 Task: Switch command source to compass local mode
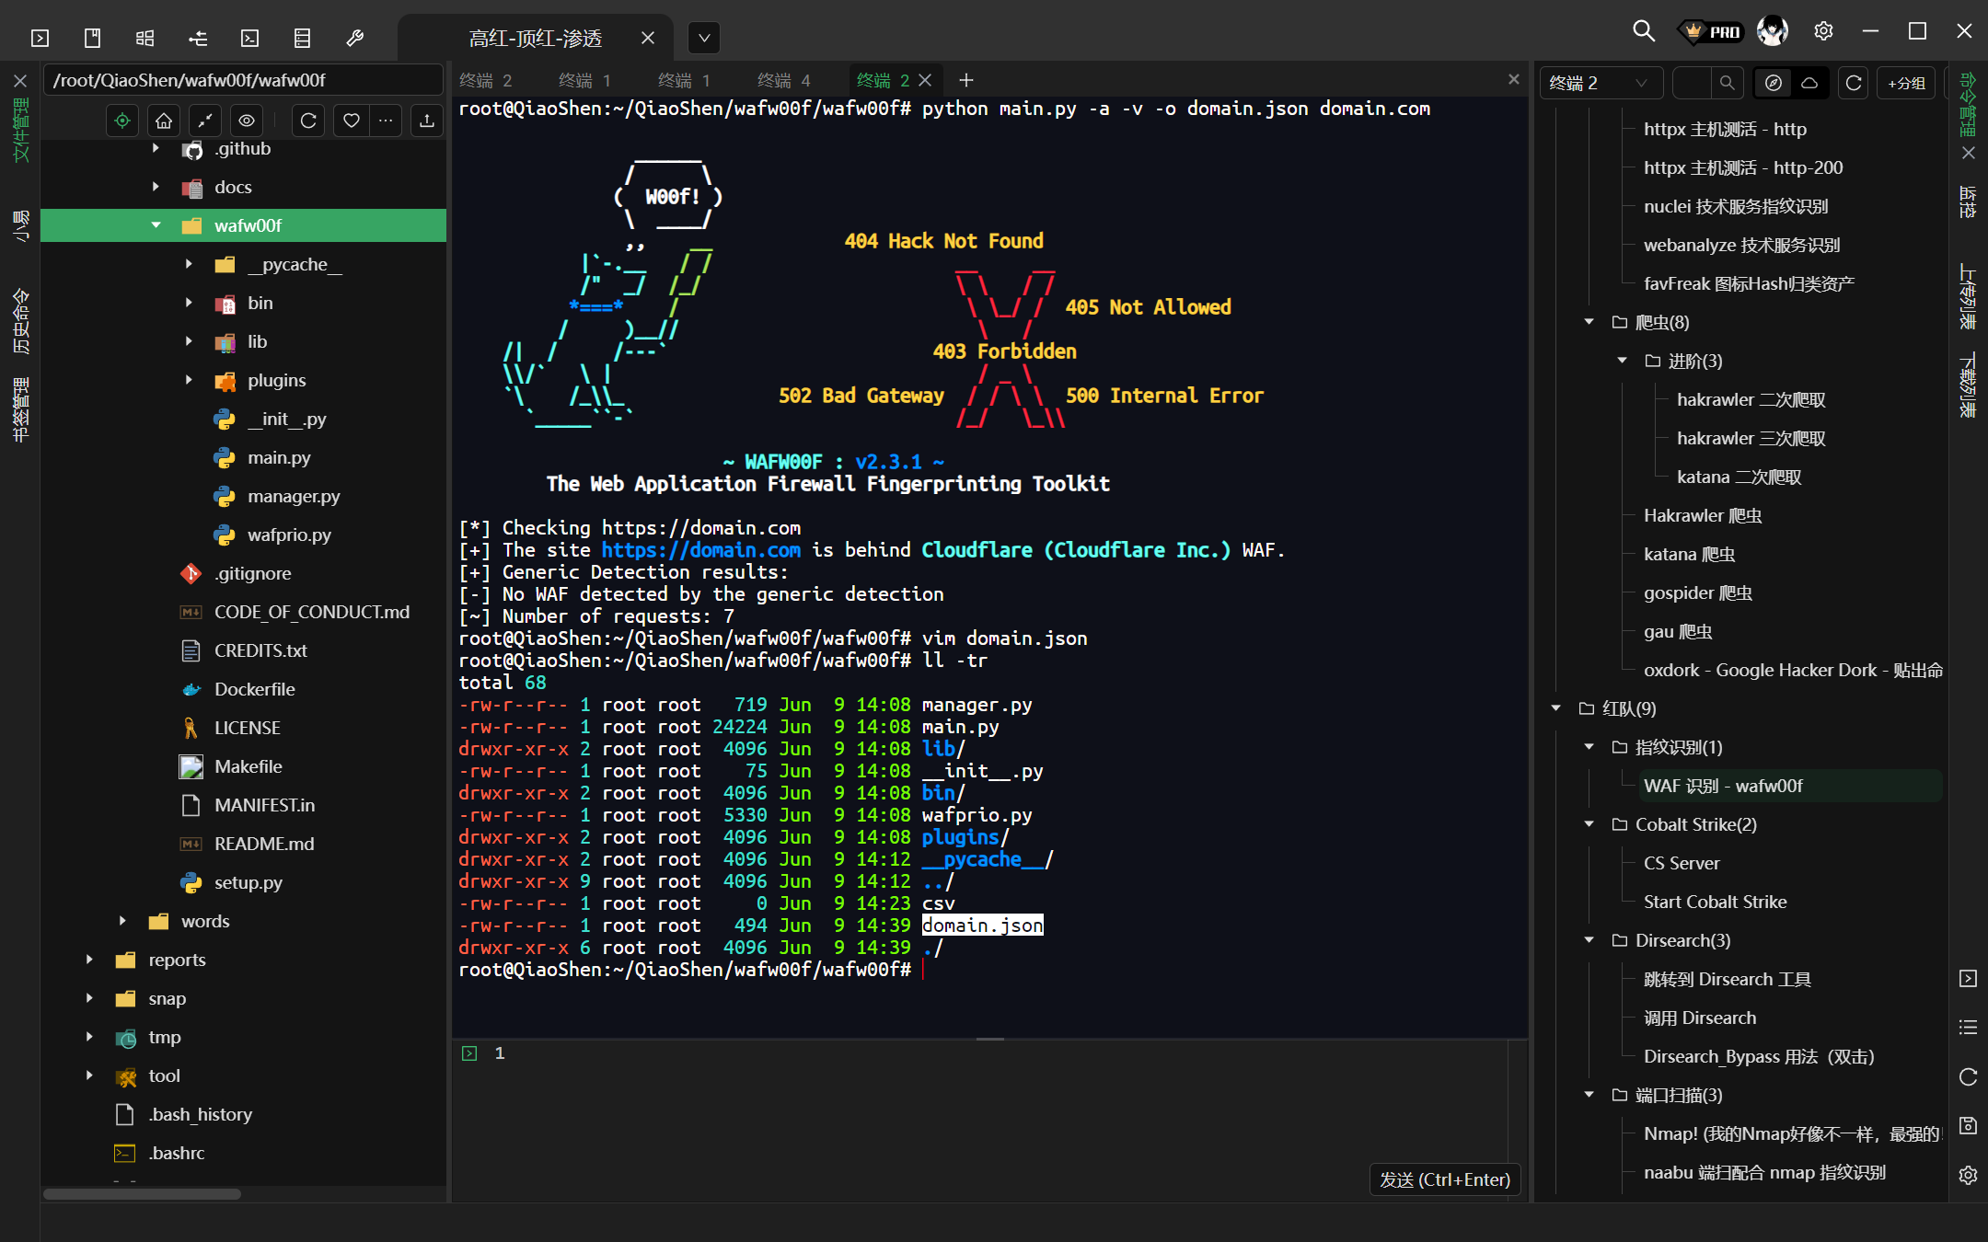(x=1774, y=83)
